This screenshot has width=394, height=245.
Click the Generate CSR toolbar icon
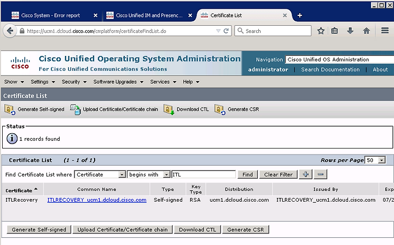(220, 110)
